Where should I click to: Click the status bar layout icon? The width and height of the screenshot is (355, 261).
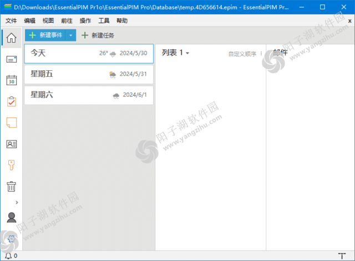tap(342, 256)
